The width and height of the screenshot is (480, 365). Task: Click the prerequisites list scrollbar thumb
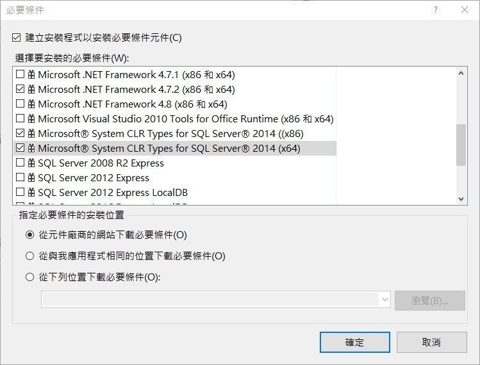coord(461,145)
